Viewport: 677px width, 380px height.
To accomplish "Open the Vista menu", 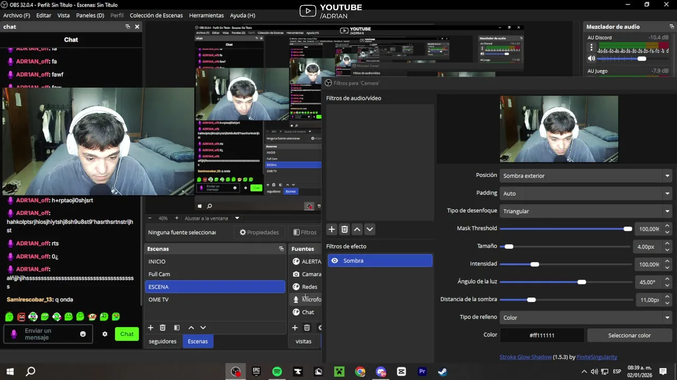I will (x=63, y=15).
